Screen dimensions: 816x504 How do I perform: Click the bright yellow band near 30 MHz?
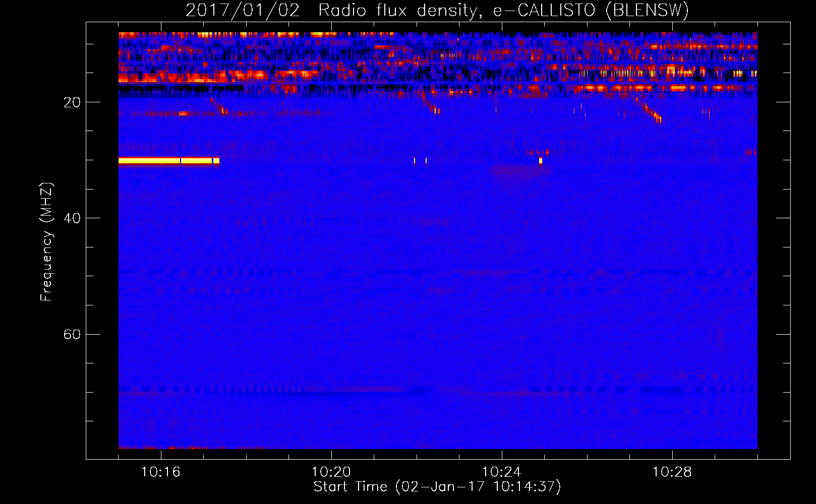tap(169, 161)
